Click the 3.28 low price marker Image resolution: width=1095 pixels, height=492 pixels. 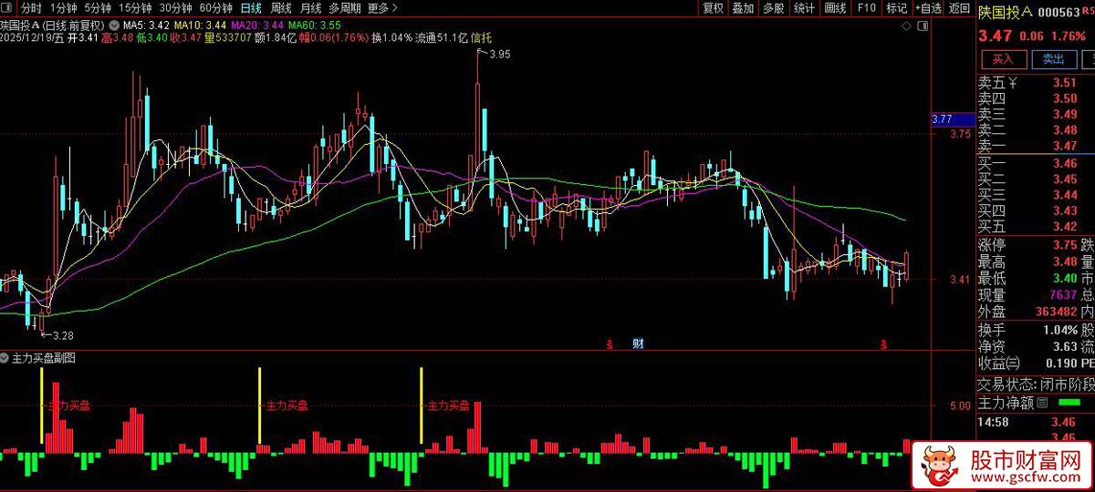[x=61, y=336]
